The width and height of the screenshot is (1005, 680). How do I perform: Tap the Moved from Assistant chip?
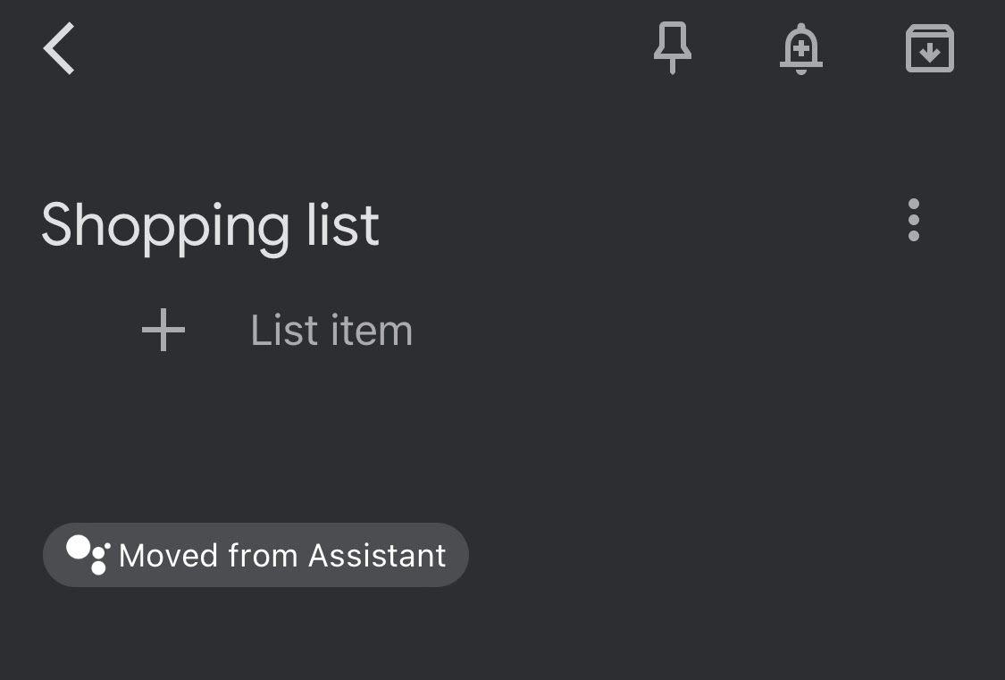(255, 555)
